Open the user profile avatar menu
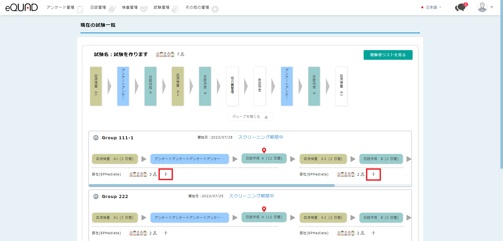 (x=482, y=7)
